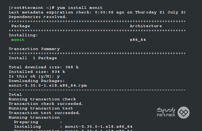Click 'Installed size: 934 k' line
The height and width of the screenshot is (131, 202).
point(37,72)
